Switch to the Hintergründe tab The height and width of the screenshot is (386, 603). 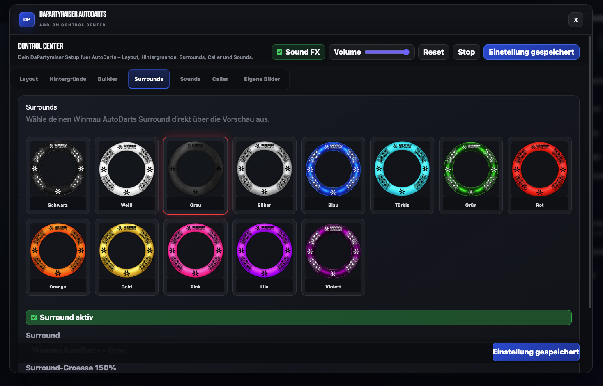[x=68, y=79]
